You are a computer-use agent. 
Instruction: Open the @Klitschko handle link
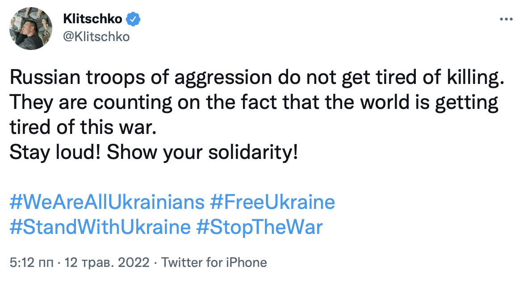pyautogui.click(x=97, y=36)
